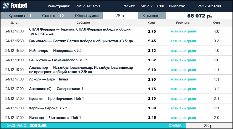The width and height of the screenshot is (233, 129).
Task: Click the Общая сумма value 28 р.
Action: tap(120, 16)
